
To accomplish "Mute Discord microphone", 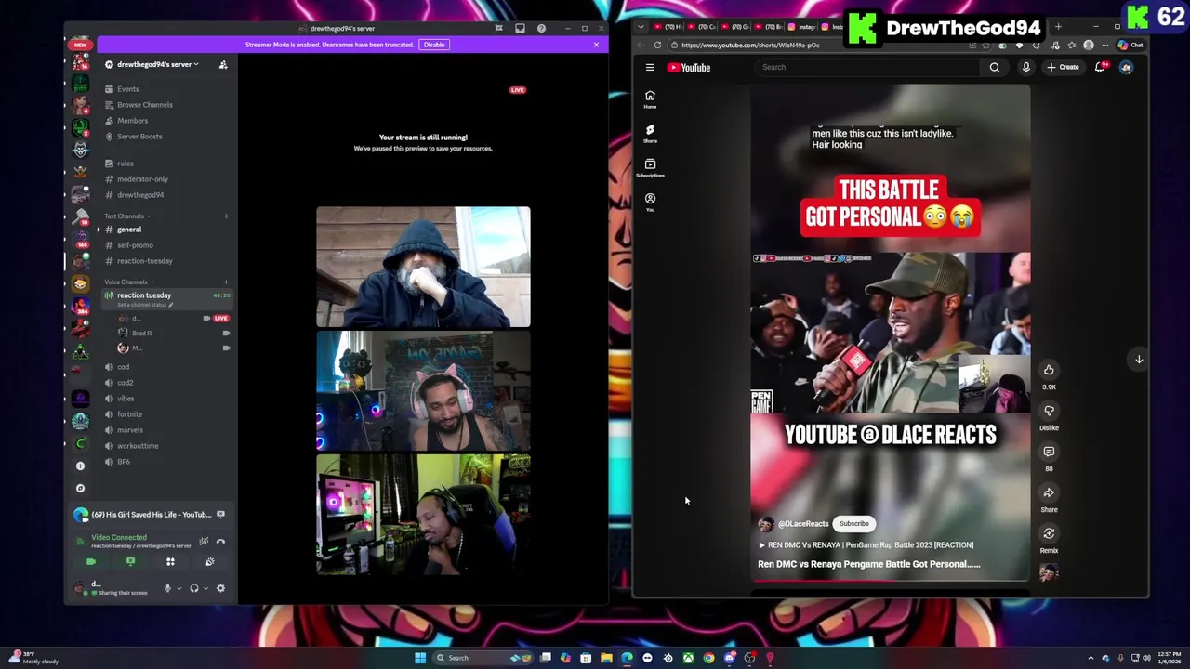I will point(167,588).
